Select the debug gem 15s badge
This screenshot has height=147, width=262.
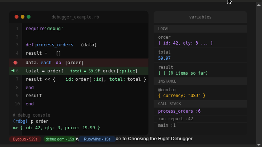60,139
